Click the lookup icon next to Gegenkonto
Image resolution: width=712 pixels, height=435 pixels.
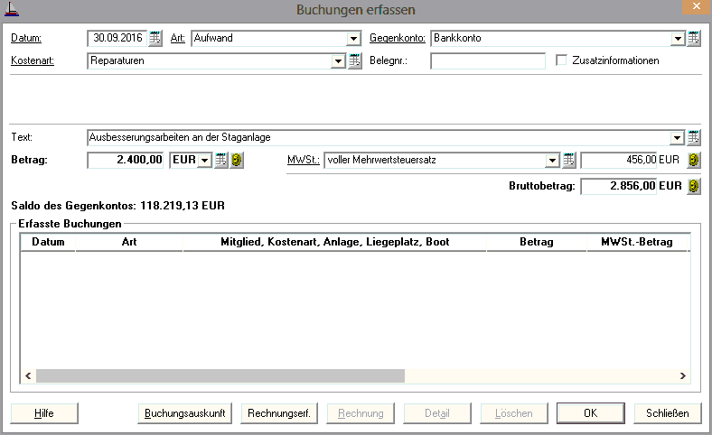[x=694, y=38]
